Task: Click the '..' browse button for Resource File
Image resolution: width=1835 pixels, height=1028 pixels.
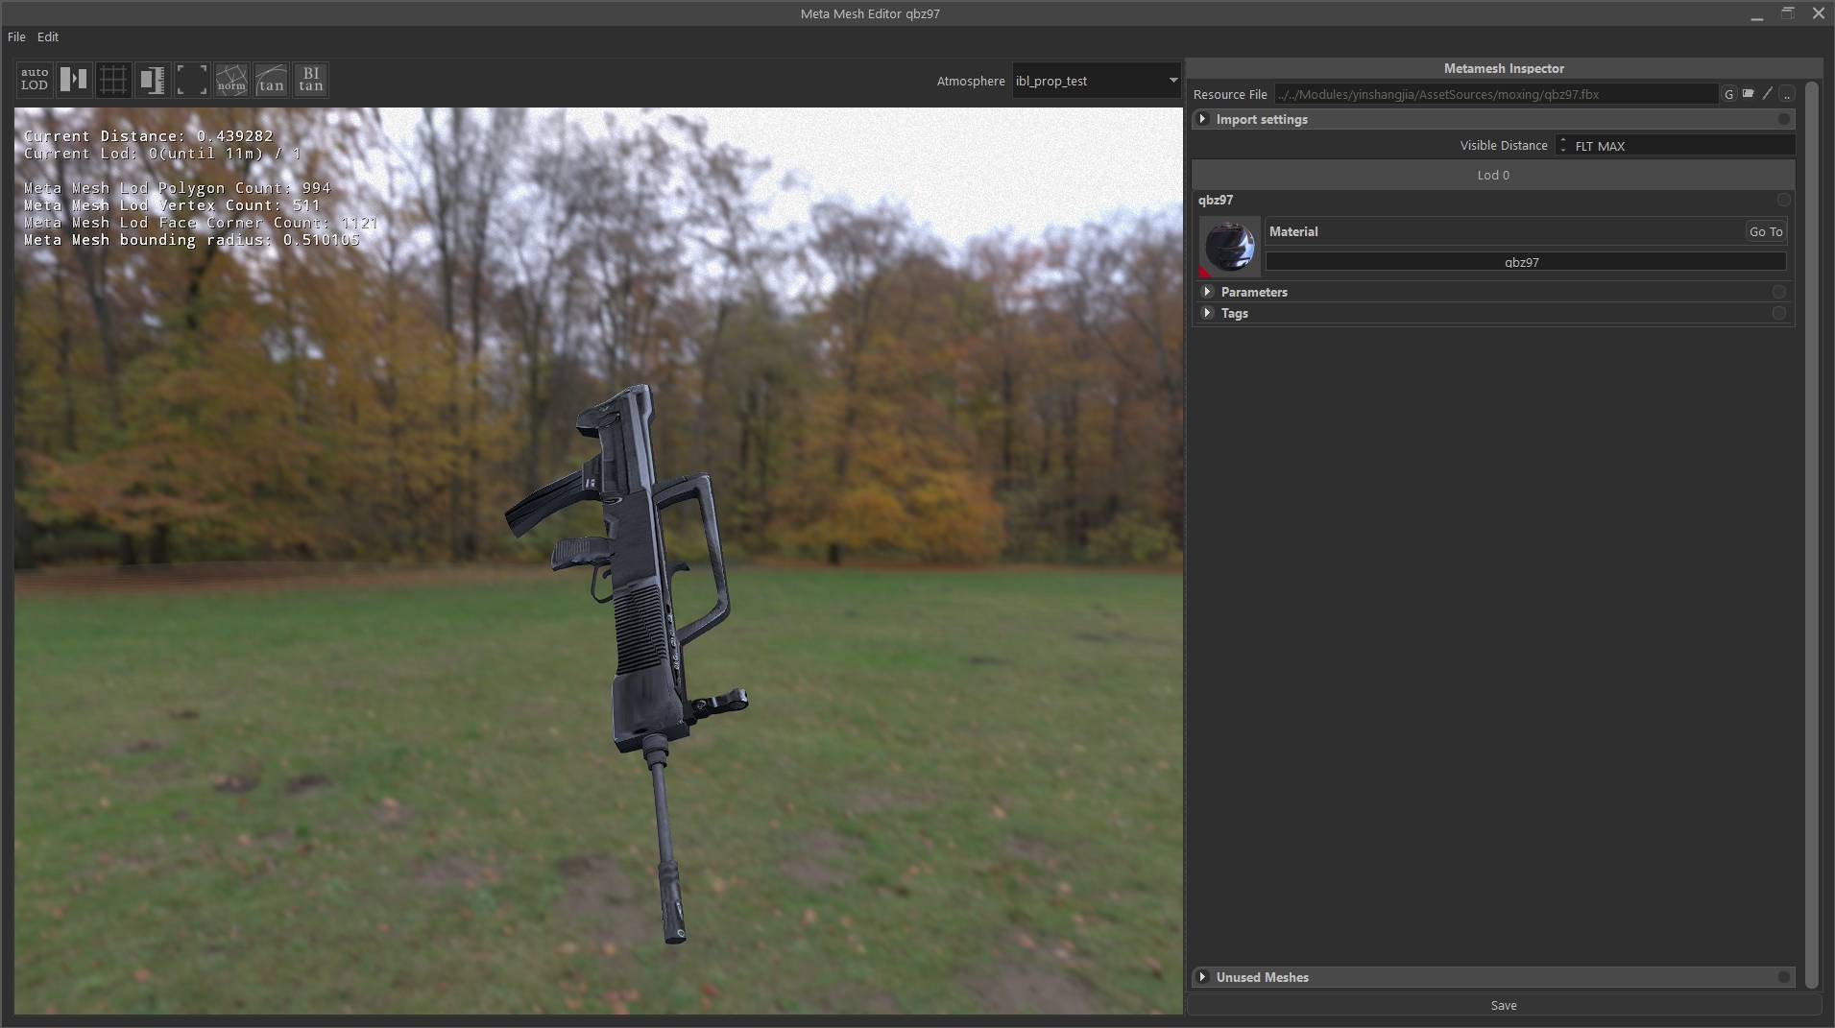Action: [1787, 94]
